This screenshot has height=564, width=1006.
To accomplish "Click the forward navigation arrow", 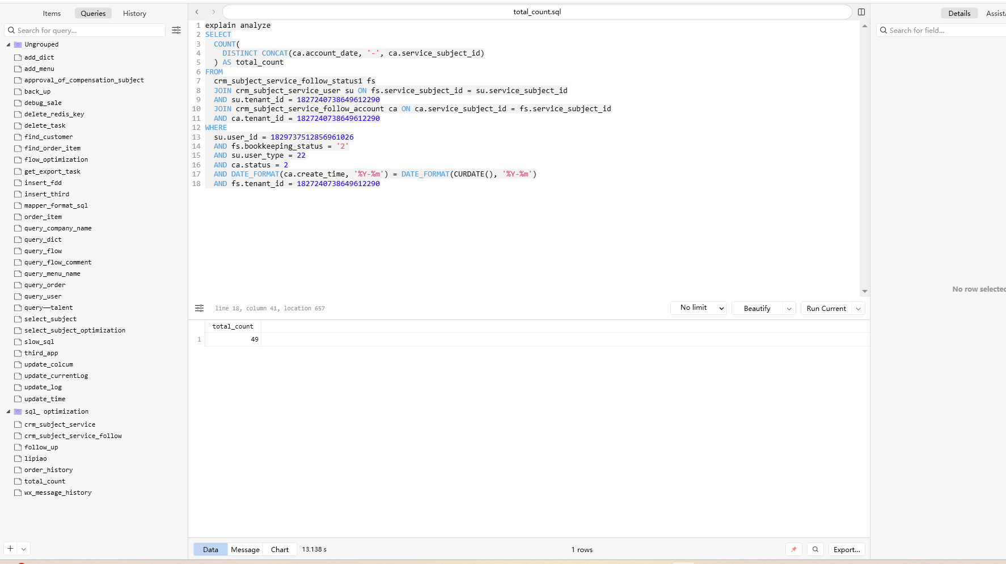I will 213,12.
